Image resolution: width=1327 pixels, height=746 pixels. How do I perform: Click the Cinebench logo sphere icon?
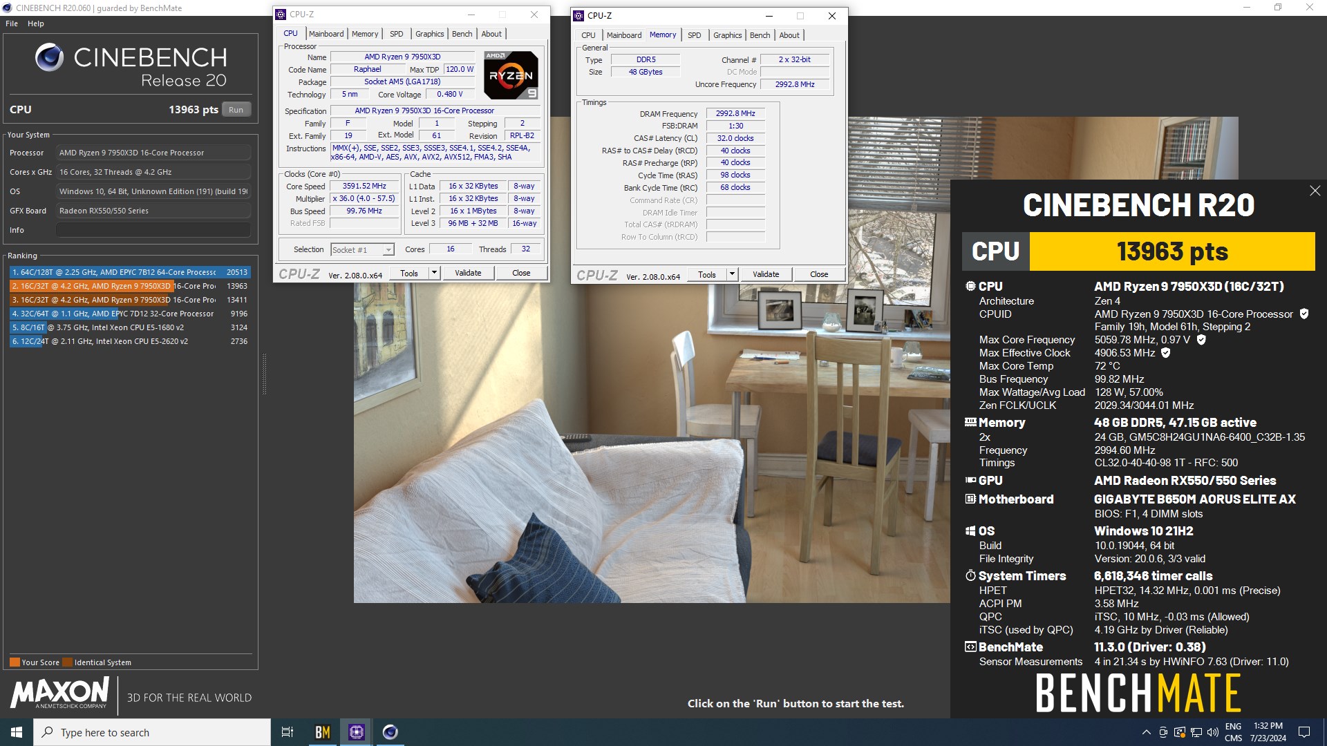coord(50,58)
